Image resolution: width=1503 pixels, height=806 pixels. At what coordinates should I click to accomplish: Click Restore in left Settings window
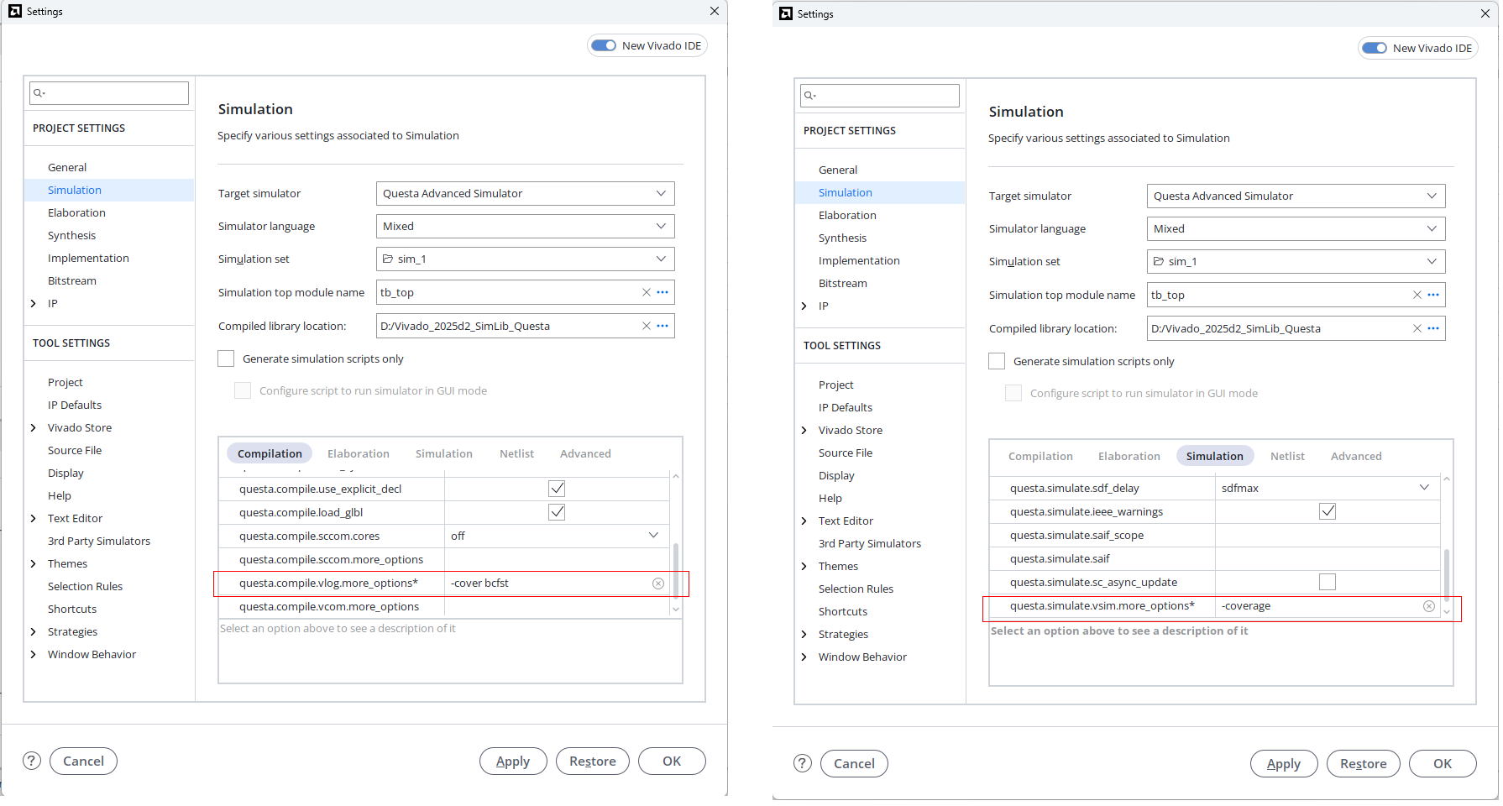coord(593,761)
